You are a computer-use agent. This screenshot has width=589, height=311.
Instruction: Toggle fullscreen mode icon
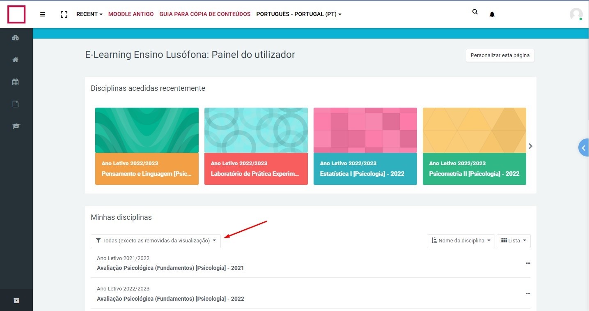[x=64, y=14]
